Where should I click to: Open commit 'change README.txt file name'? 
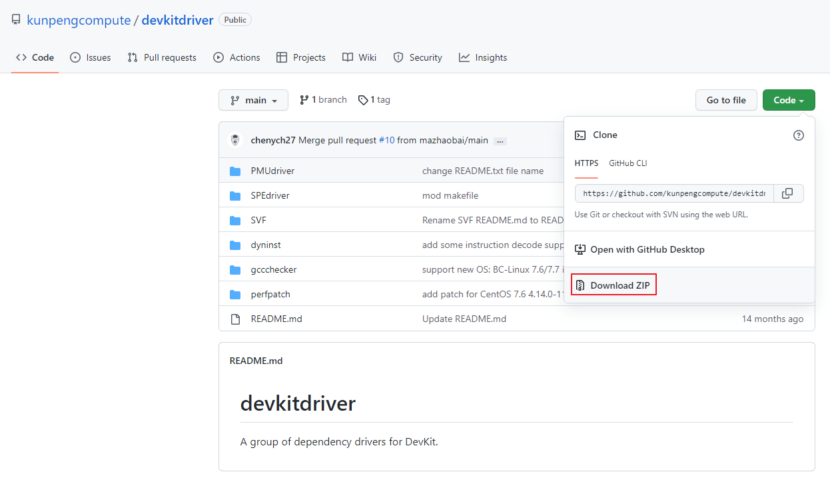click(483, 171)
